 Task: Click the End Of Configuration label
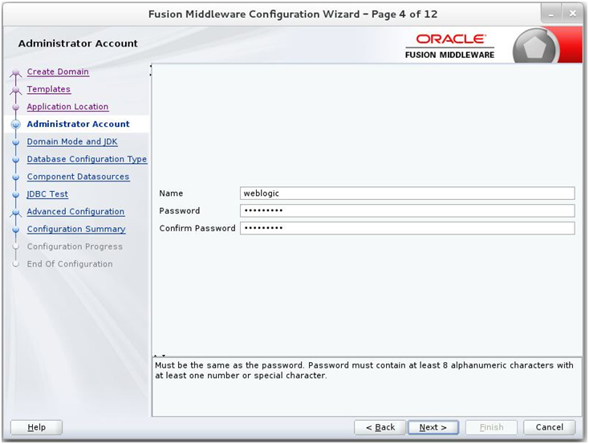tap(70, 264)
